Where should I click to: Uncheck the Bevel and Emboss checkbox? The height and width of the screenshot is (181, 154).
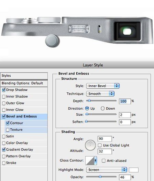tap(4, 116)
